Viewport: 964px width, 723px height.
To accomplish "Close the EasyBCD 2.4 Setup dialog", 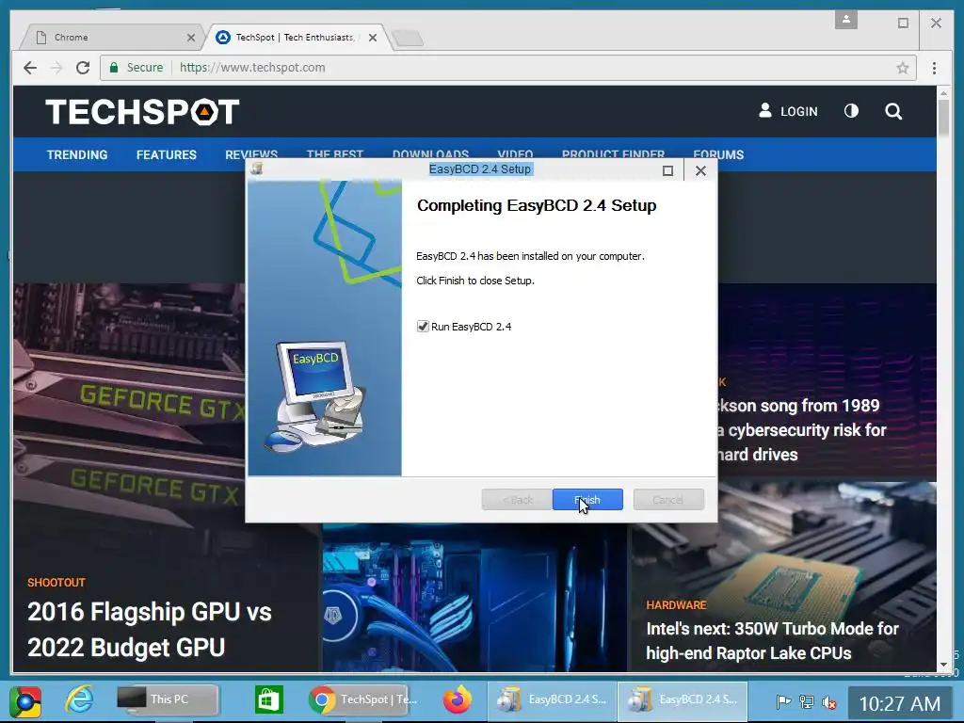I will pos(700,170).
